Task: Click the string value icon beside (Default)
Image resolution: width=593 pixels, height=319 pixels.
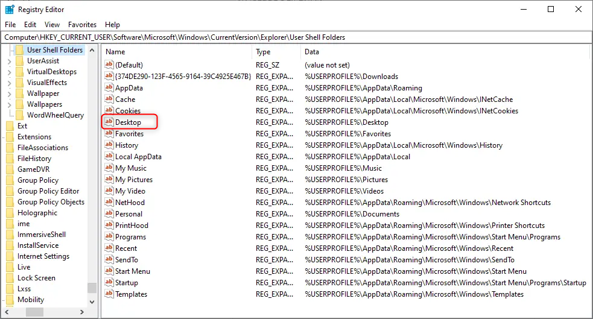Action: pos(109,65)
